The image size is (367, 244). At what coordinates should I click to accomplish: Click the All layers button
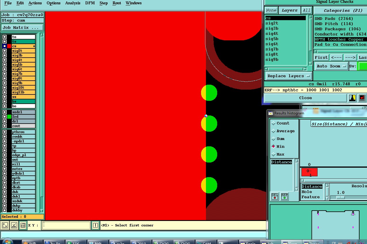pos(307,10)
